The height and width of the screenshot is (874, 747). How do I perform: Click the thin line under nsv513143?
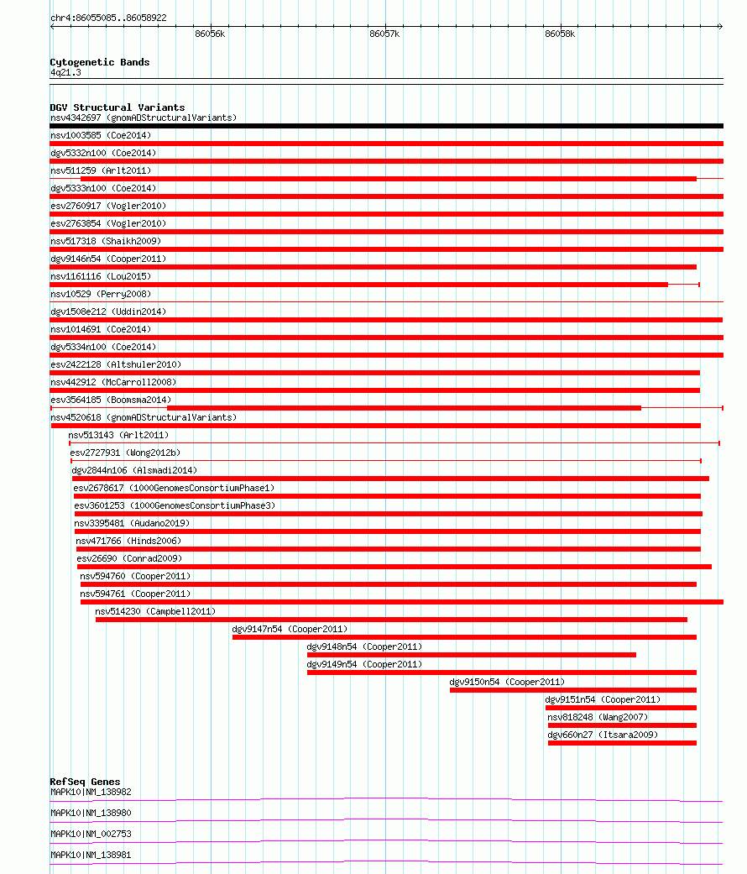tap(394, 443)
